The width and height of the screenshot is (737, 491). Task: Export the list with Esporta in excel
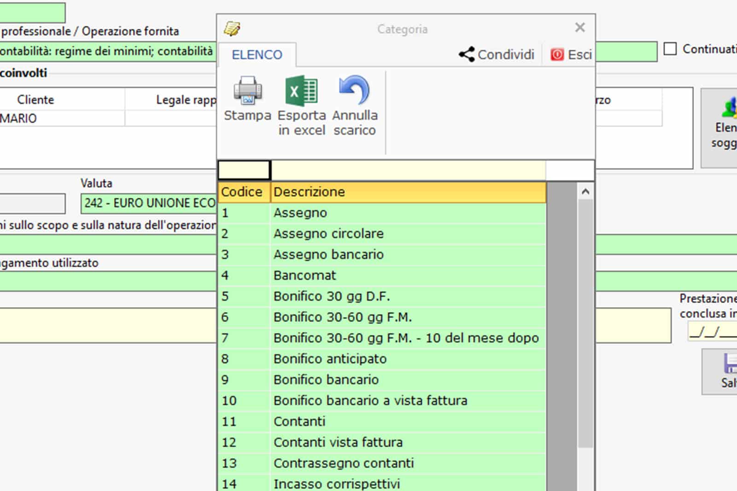click(x=302, y=106)
